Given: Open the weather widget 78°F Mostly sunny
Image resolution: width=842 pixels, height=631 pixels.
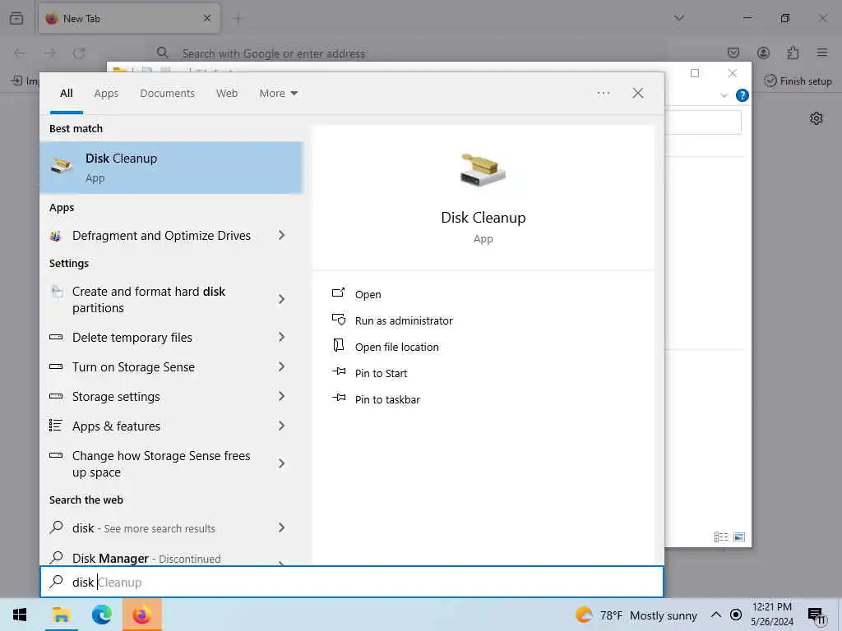Looking at the screenshot, I should pos(636,615).
